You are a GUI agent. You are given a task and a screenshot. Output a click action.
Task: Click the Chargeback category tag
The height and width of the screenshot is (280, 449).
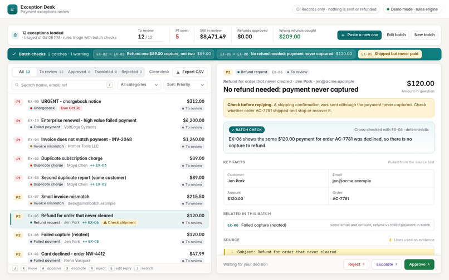(42, 108)
